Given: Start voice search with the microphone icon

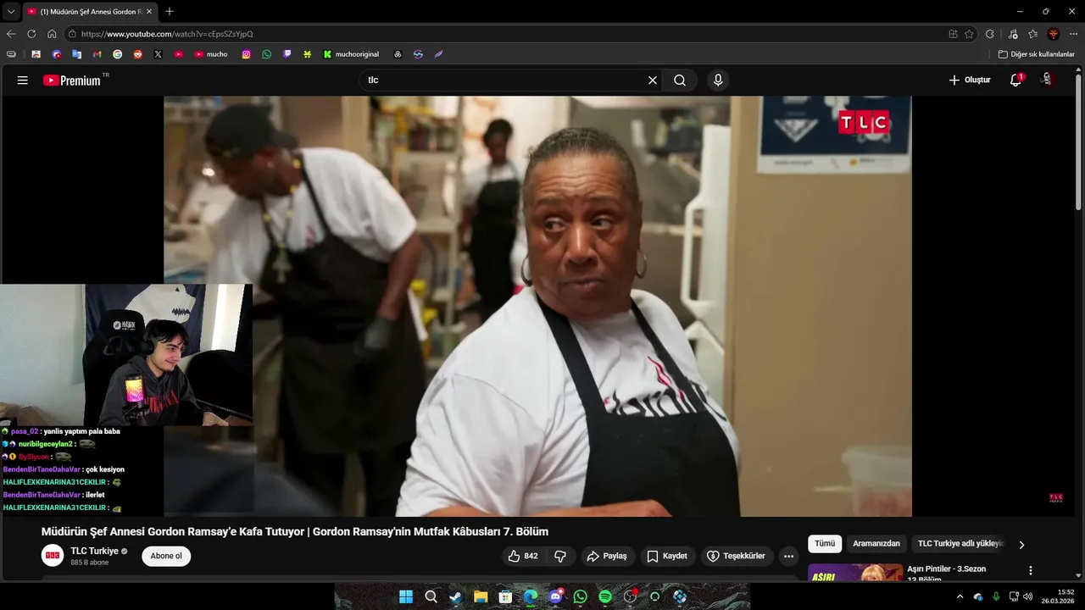Looking at the screenshot, I should coord(718,80).
